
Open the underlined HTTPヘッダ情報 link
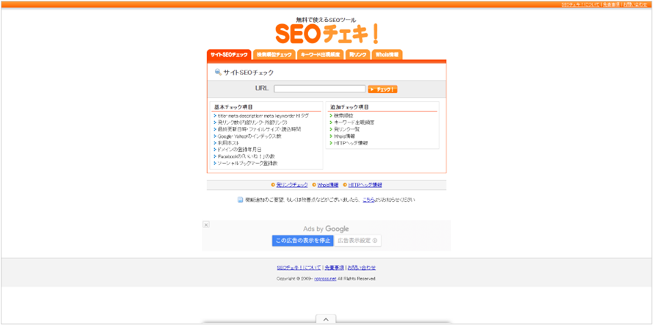(x=365, y=185)
